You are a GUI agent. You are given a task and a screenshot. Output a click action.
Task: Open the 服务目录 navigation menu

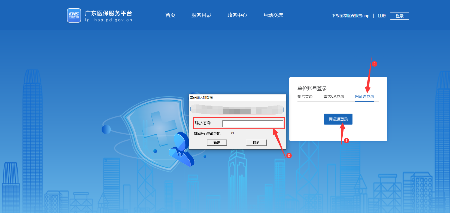coord(201,15)
